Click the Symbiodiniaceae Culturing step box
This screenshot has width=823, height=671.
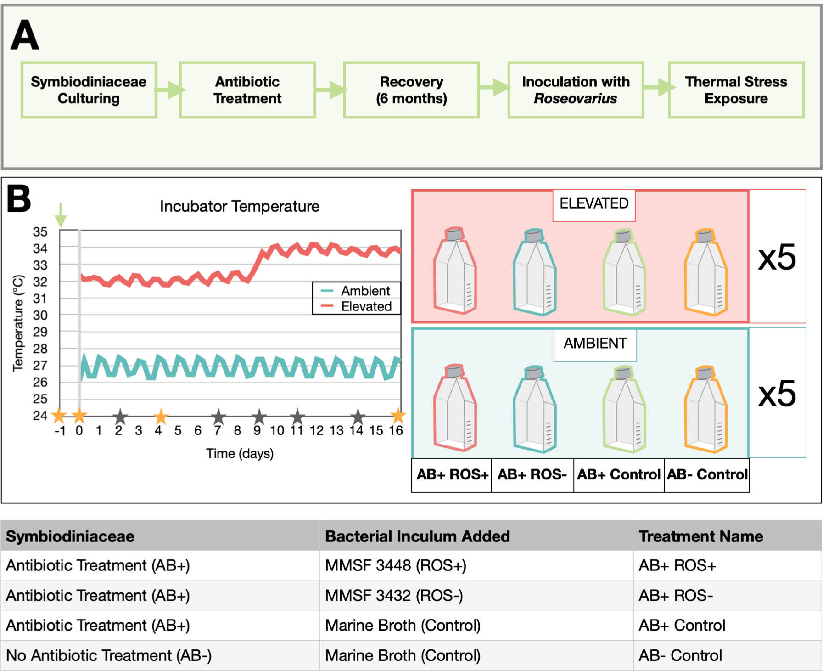[89, 90]
